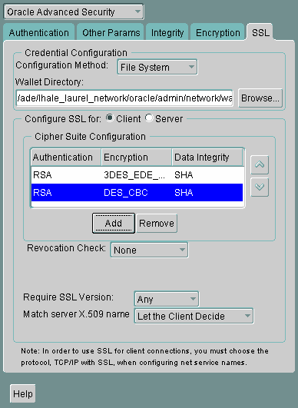Select the DES_CBC cipher suite row
This screenshot has width=298, height=408.
pos(137,193)
